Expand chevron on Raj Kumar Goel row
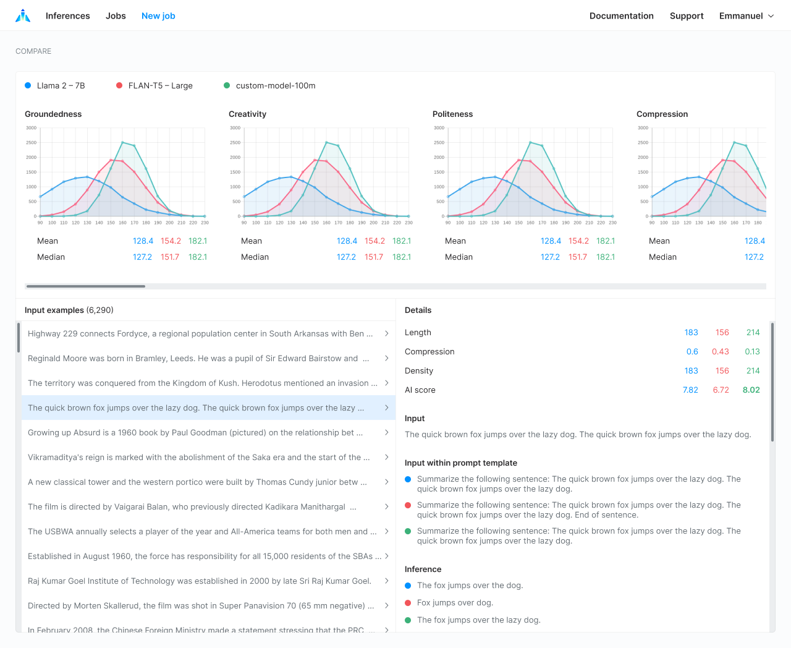 pos(387,581)
